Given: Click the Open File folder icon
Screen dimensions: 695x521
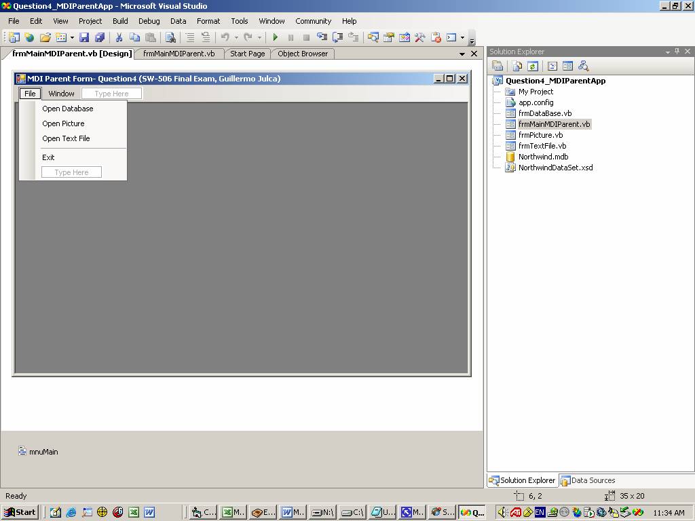Looking at the screenshot, I should tap(45, 38).
